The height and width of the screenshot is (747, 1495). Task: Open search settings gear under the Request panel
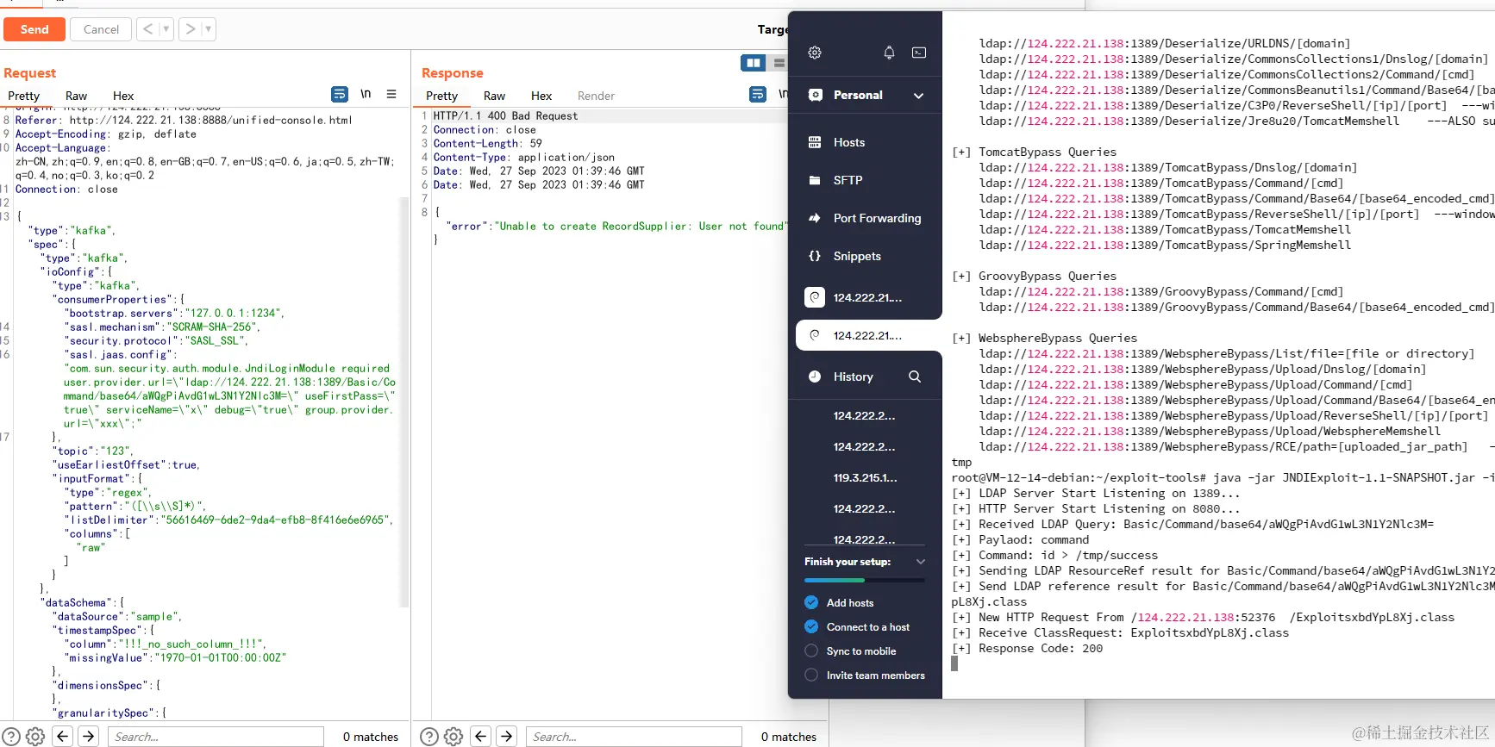pyautogui.click(x=35, y=737)
